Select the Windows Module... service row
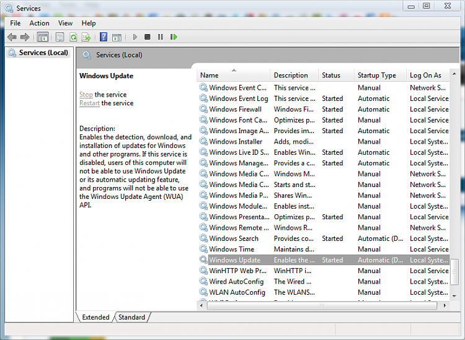This screenshot has height=340, width=465. click(x=324, y=206)
